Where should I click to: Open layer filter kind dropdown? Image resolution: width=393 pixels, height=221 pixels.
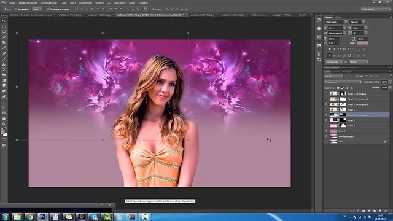point(334,76)
